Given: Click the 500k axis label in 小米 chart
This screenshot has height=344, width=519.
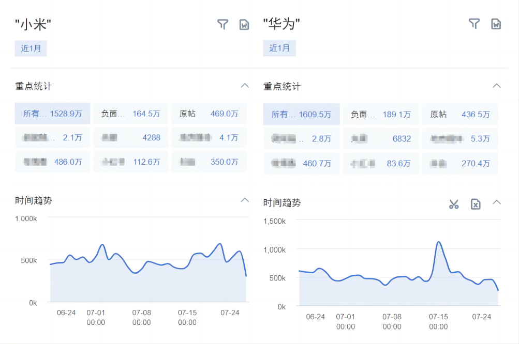Looking at the screenshot, I should [x=29, y=260].
